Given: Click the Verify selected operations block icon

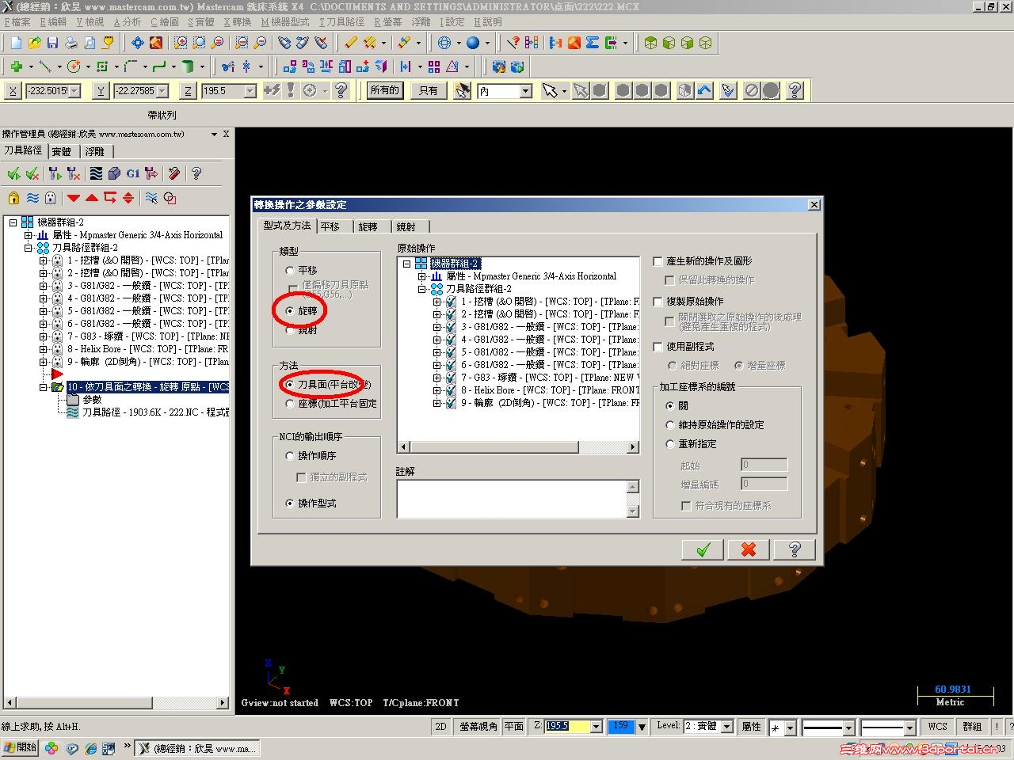Looking at the screenshot, I should 114,173.
